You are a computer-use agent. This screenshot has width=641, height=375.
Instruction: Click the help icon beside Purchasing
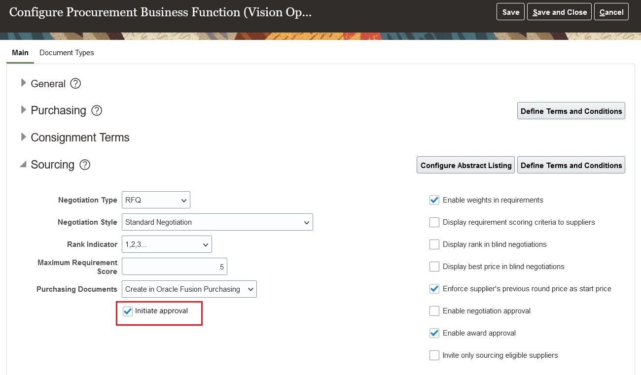pyautogui.click(x=97, y=110)
